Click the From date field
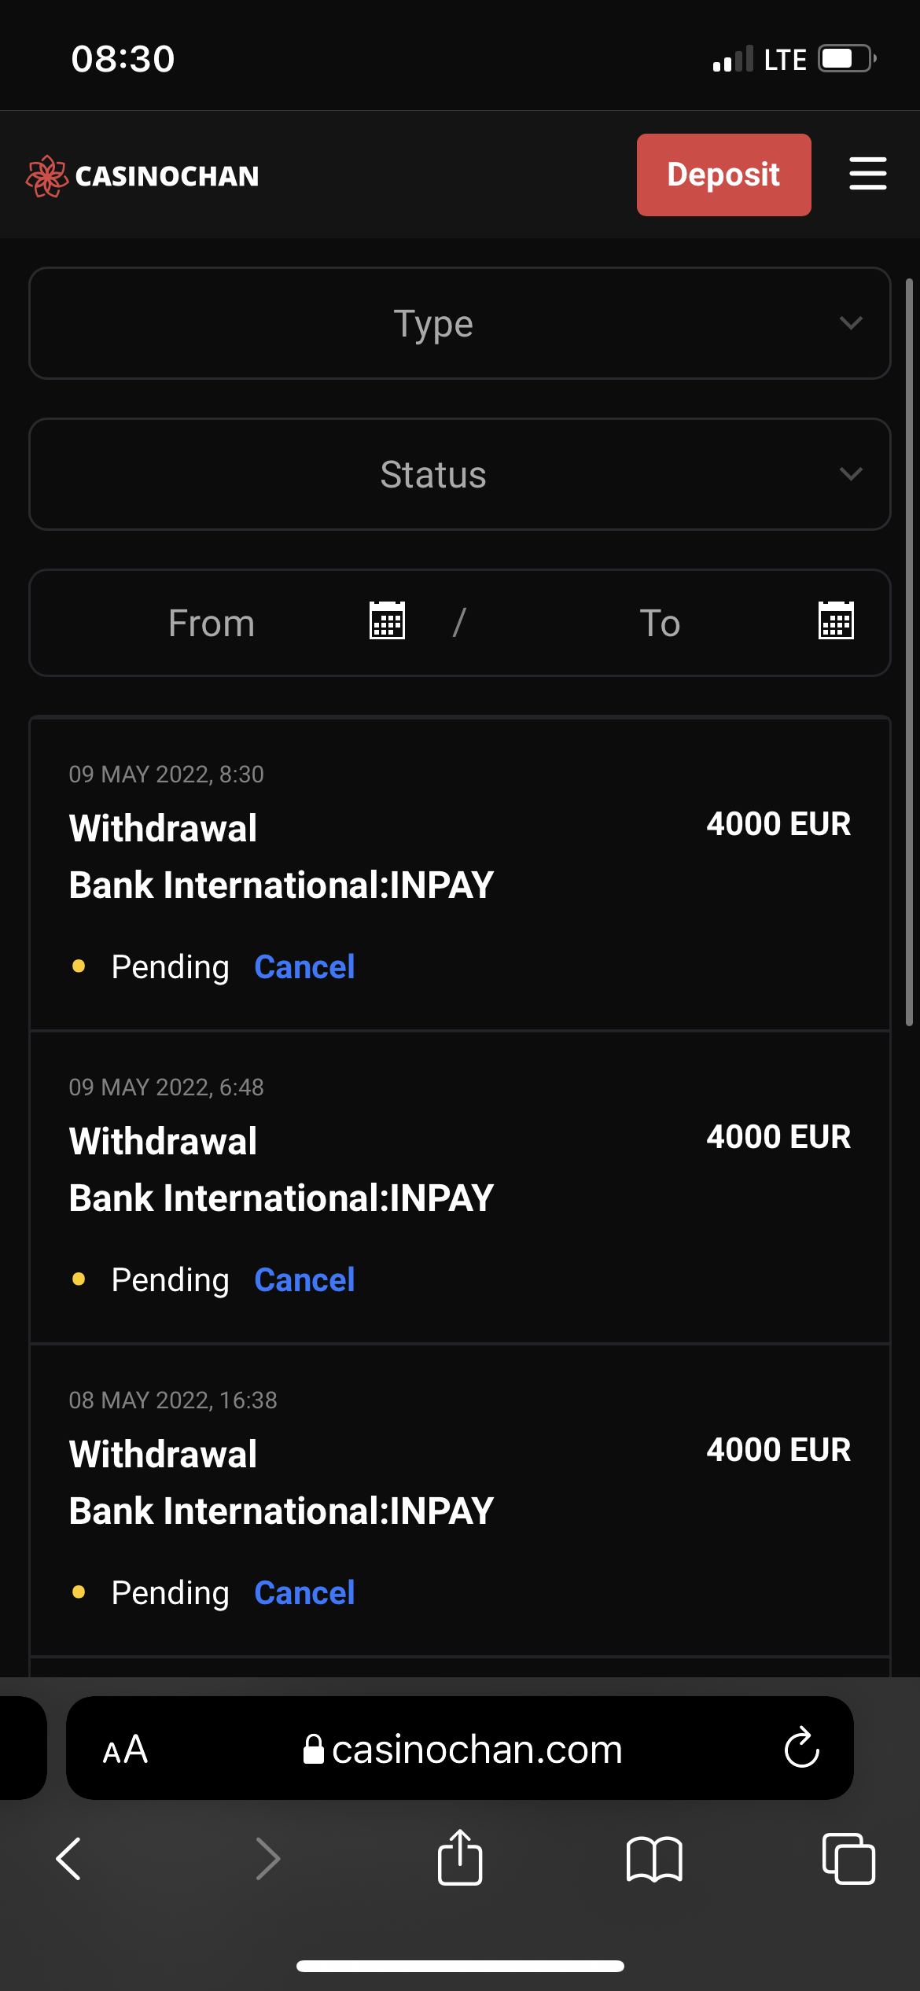This screenshot has width=920, height=1991. tap(211, 623)
